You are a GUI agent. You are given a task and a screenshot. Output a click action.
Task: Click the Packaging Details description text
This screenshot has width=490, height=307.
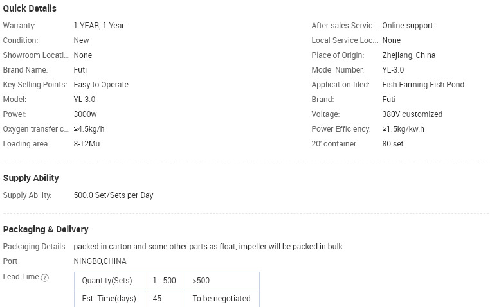tap(208, 247)
